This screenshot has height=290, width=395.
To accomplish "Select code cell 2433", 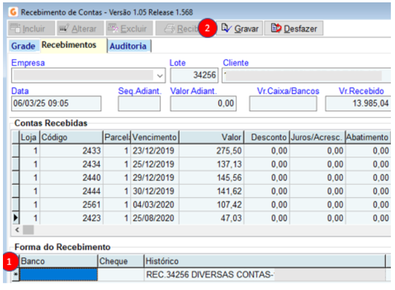I will pos(71,151).
